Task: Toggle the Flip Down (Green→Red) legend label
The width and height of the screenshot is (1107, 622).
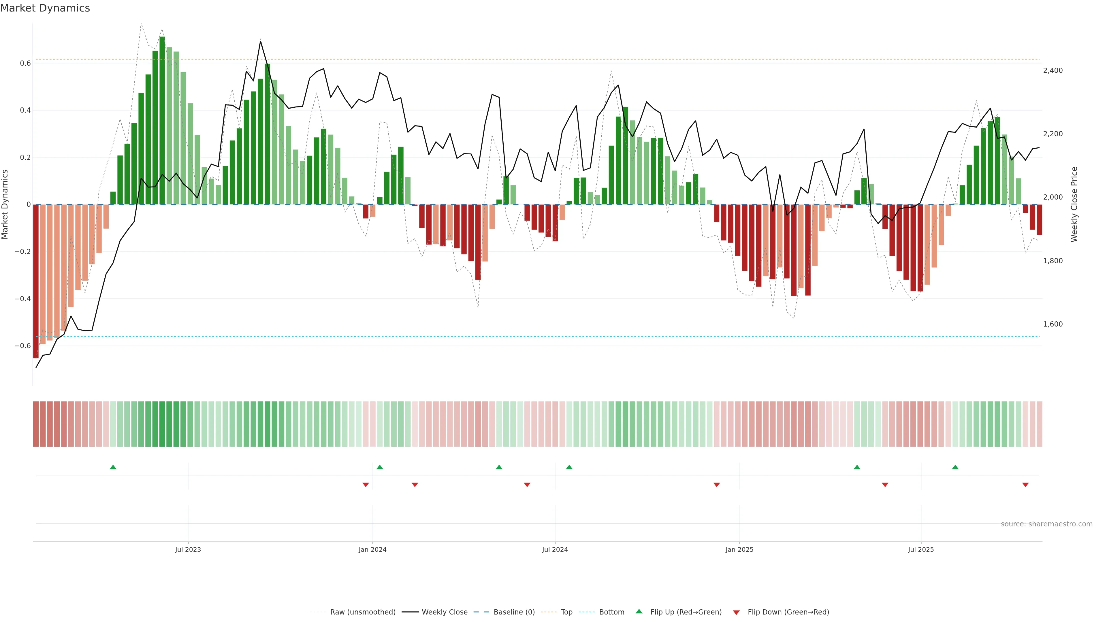Action: click(x=788, y=612)
